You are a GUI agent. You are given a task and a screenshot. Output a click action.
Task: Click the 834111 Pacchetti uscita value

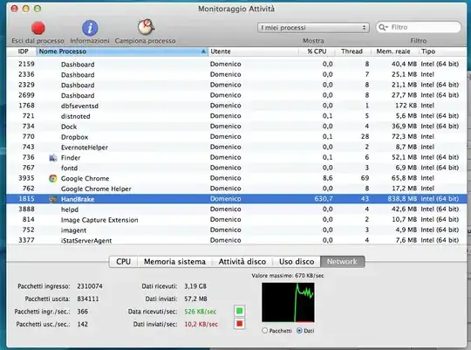point(88,299)
